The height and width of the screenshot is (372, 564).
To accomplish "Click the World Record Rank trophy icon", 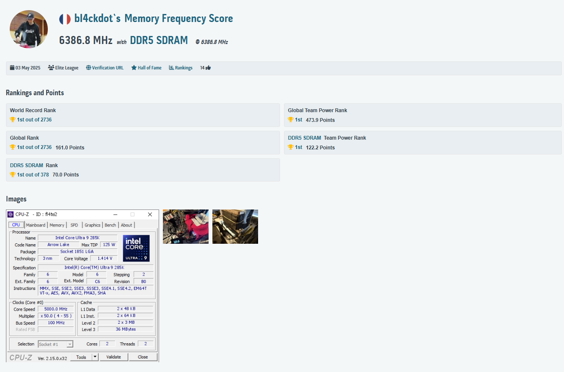I will [13, 120].
